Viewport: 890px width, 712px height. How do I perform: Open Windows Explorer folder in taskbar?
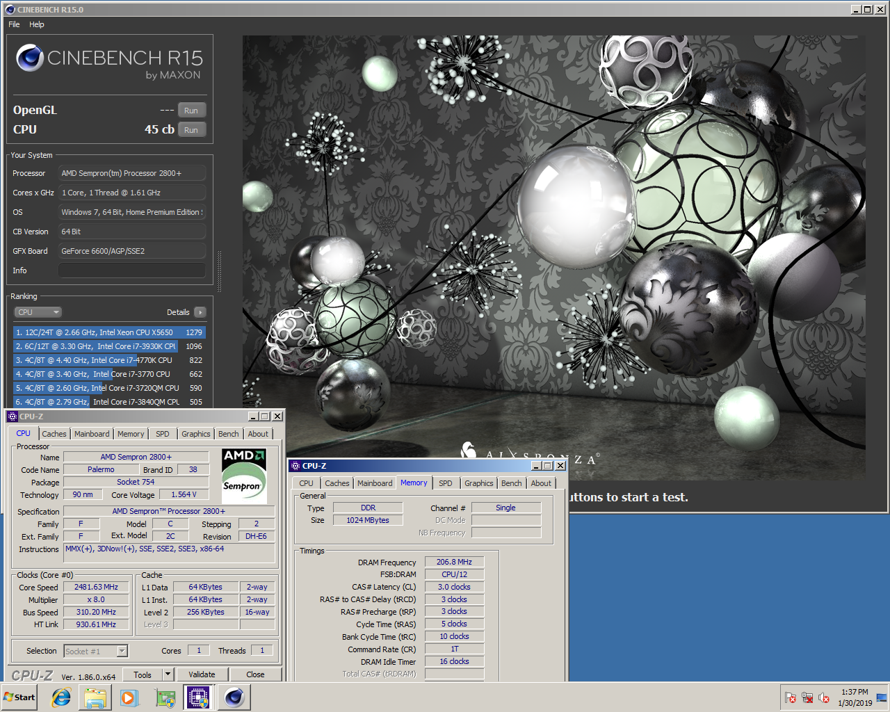[x=95, y=697]
